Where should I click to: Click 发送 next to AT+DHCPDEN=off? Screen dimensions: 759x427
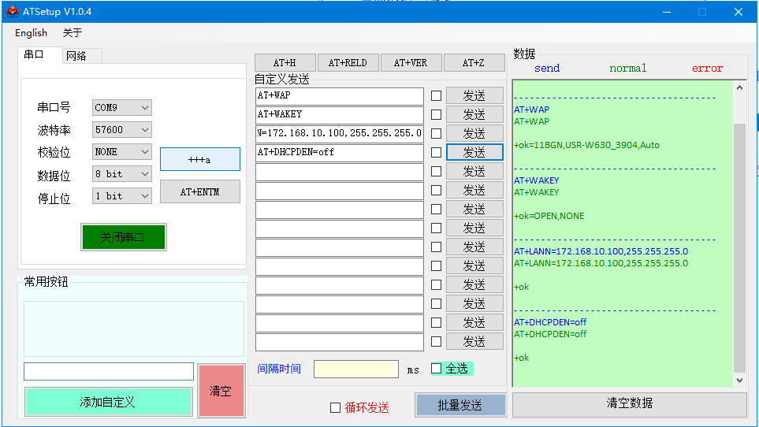(x=474, y=152)
